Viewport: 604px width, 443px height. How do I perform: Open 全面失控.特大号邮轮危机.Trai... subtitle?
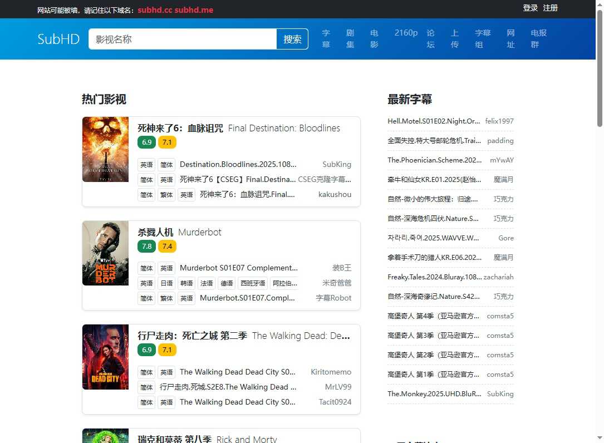coord(434,141)
